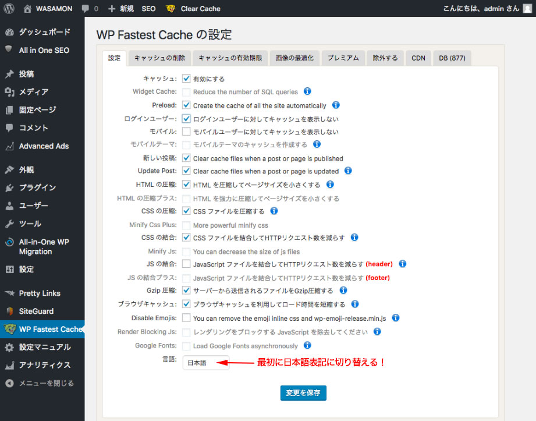Click the plus icon for 新規
Screen dimensions: 536x421
click(111, 9)
